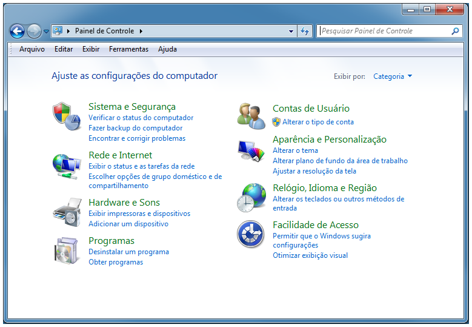Image resolution: width=472 pixels, height=327 pixels.
Task: Minimize the Control Panel window
Action: point(411,9)
